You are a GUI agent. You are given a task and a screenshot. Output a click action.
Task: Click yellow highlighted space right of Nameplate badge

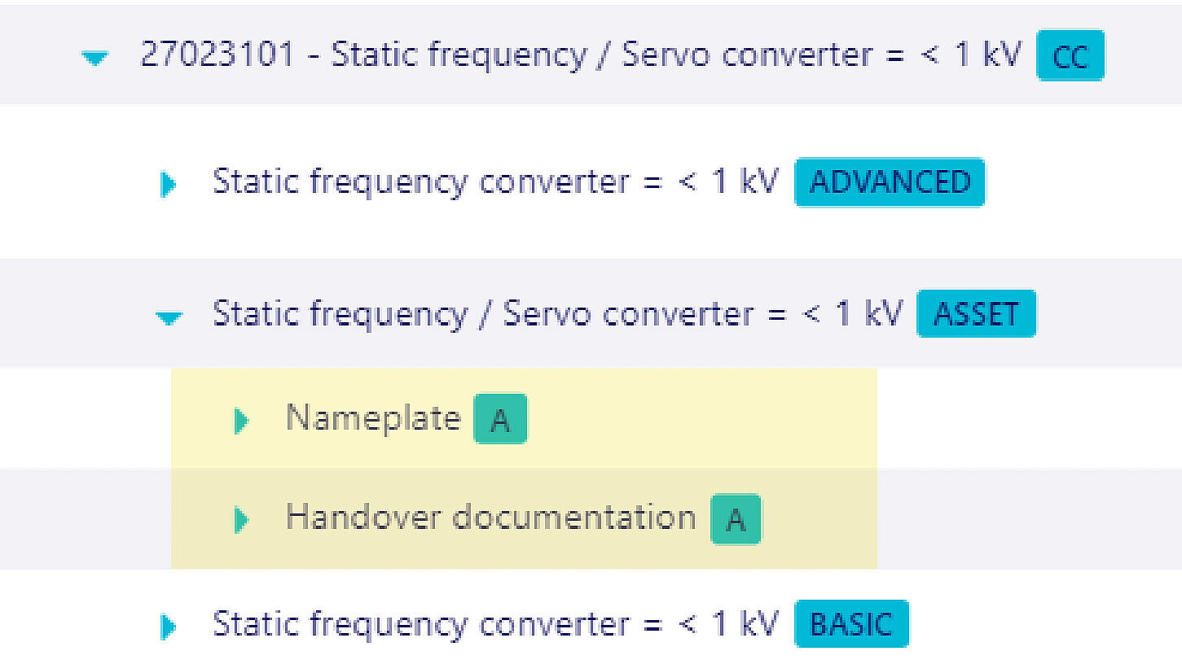coord(701,419)
